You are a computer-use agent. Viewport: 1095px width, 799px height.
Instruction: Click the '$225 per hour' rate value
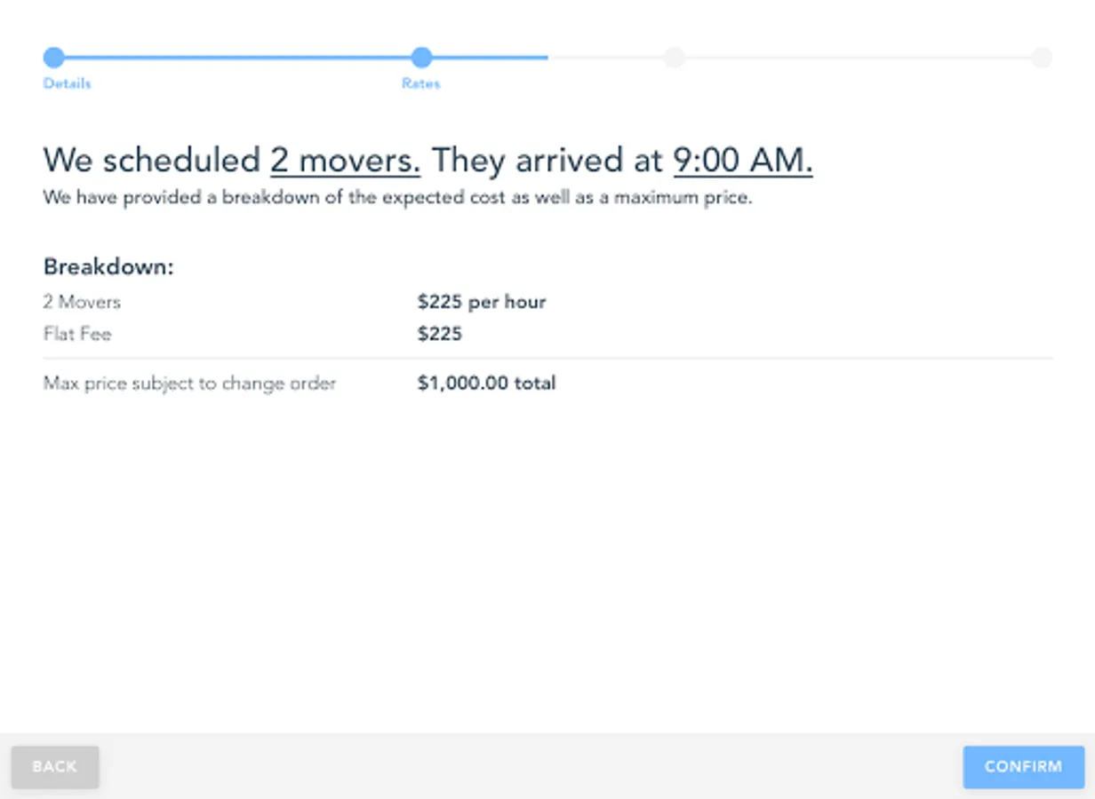click(x=481, y=302)
